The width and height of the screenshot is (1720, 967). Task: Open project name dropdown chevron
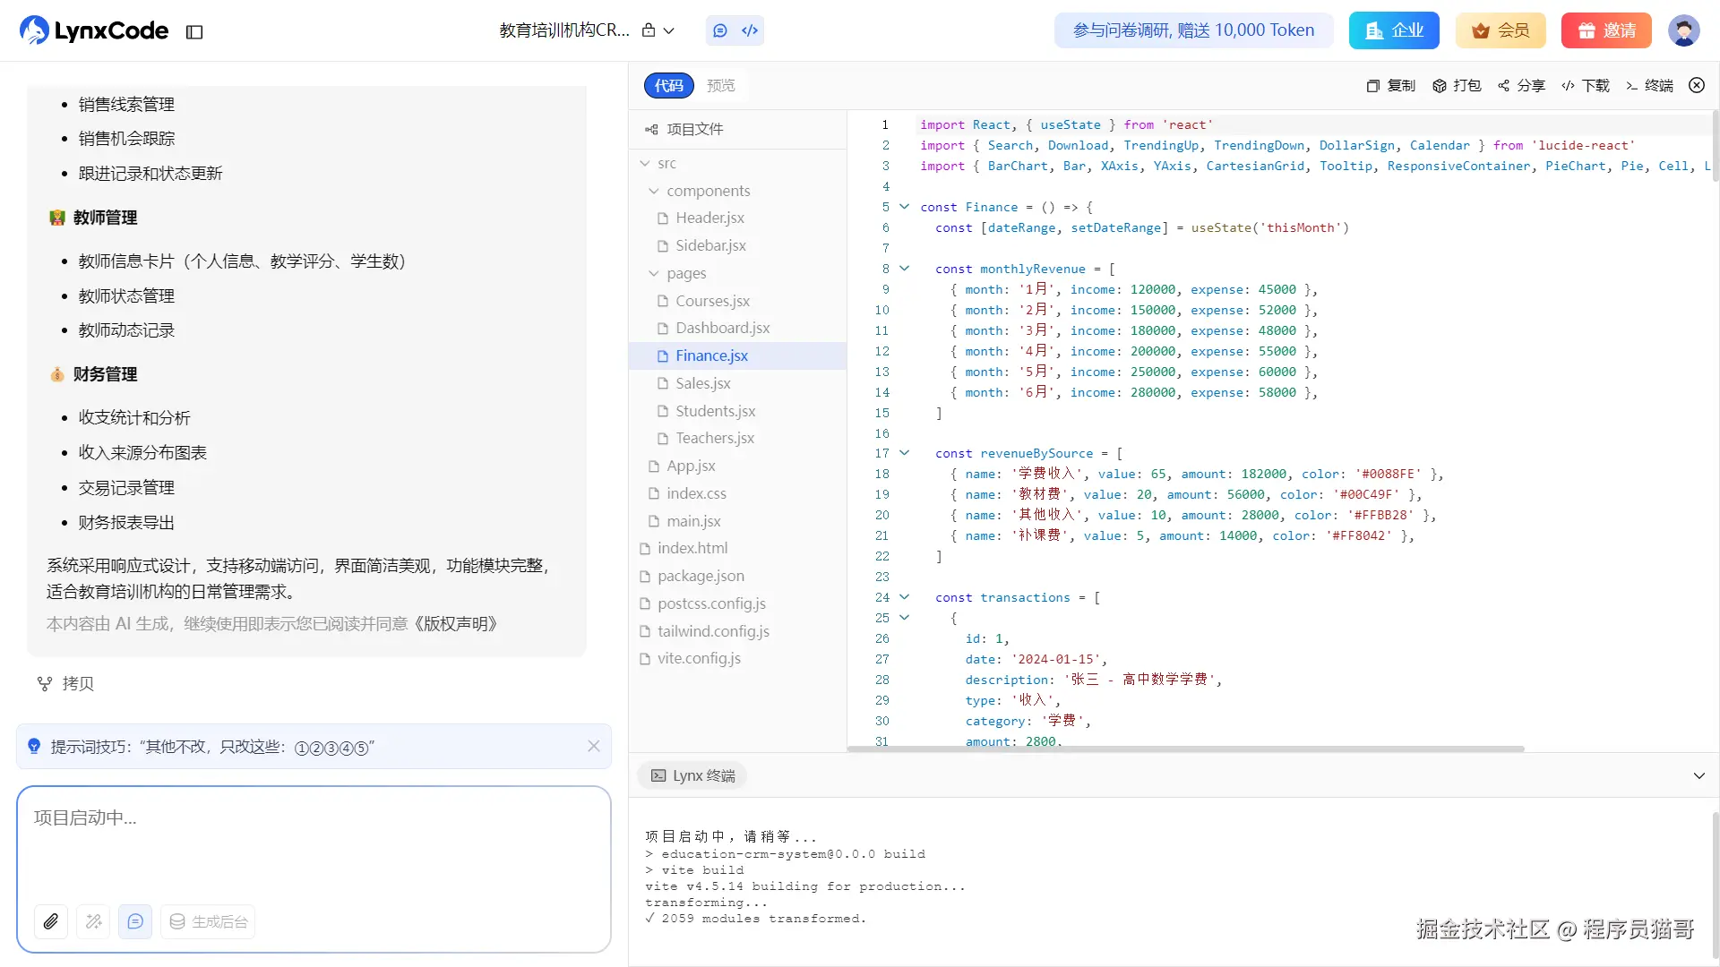[x=668, y=30]
